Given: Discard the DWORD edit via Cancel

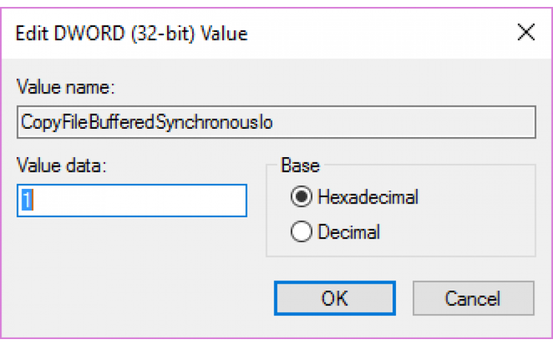Looking at the screenshot, I should (x=474, y=298).
